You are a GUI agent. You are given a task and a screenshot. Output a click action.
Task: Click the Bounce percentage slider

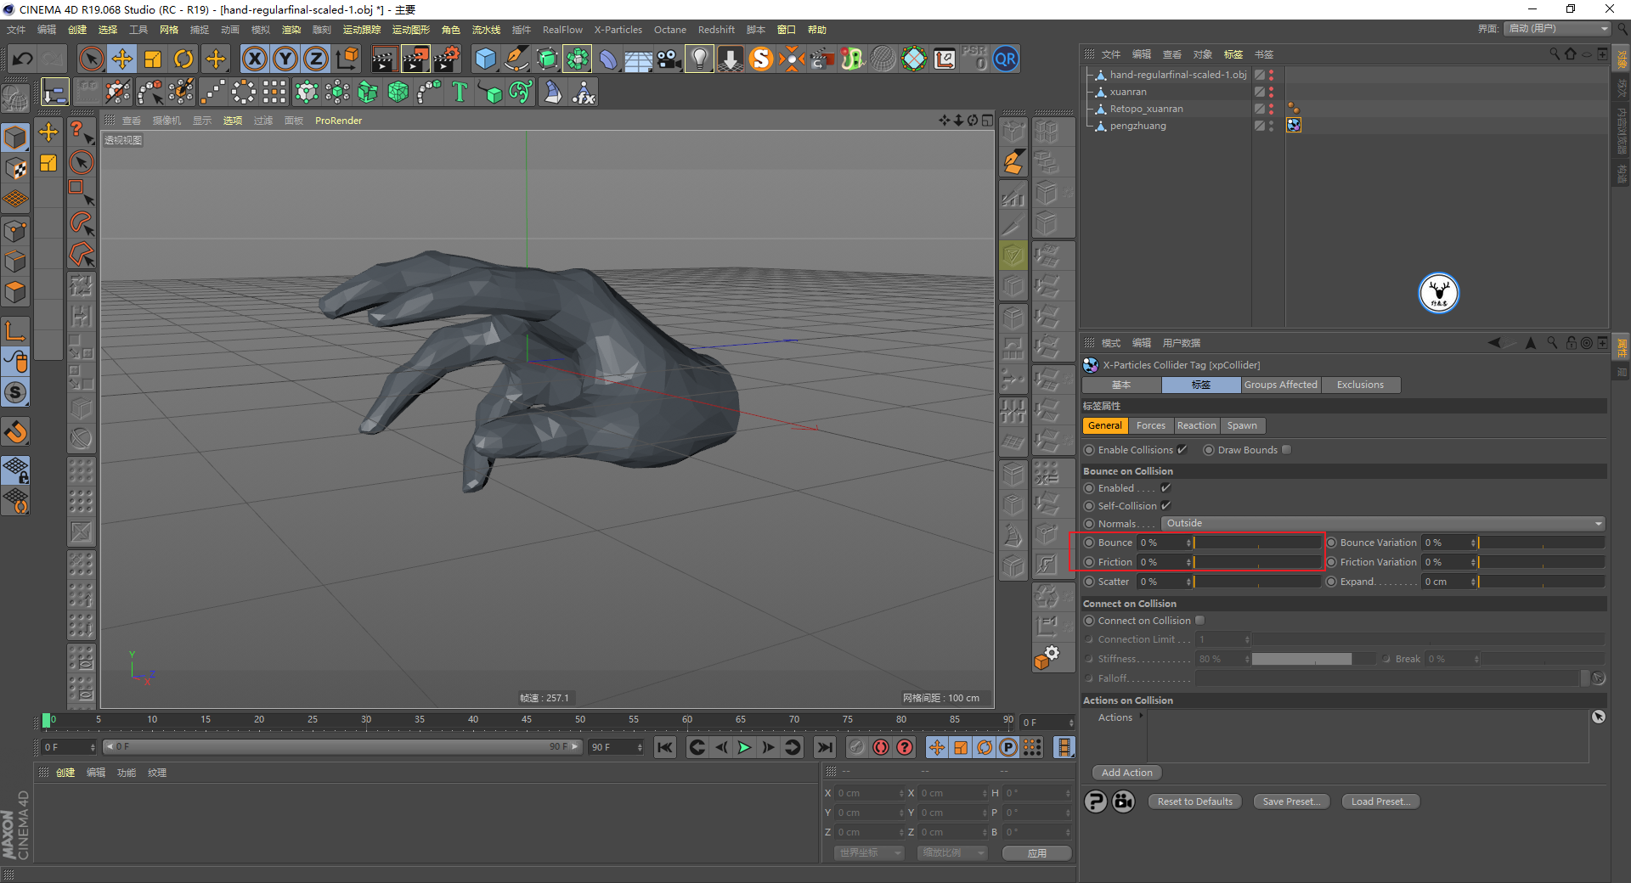pos(1257,543)
